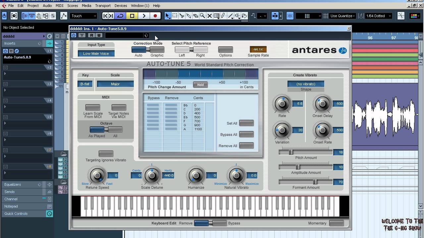Toggle Auto-Tune plugin bypass power button
The height and width of the screenshot is (238, 424).
[x=74, y=35]
